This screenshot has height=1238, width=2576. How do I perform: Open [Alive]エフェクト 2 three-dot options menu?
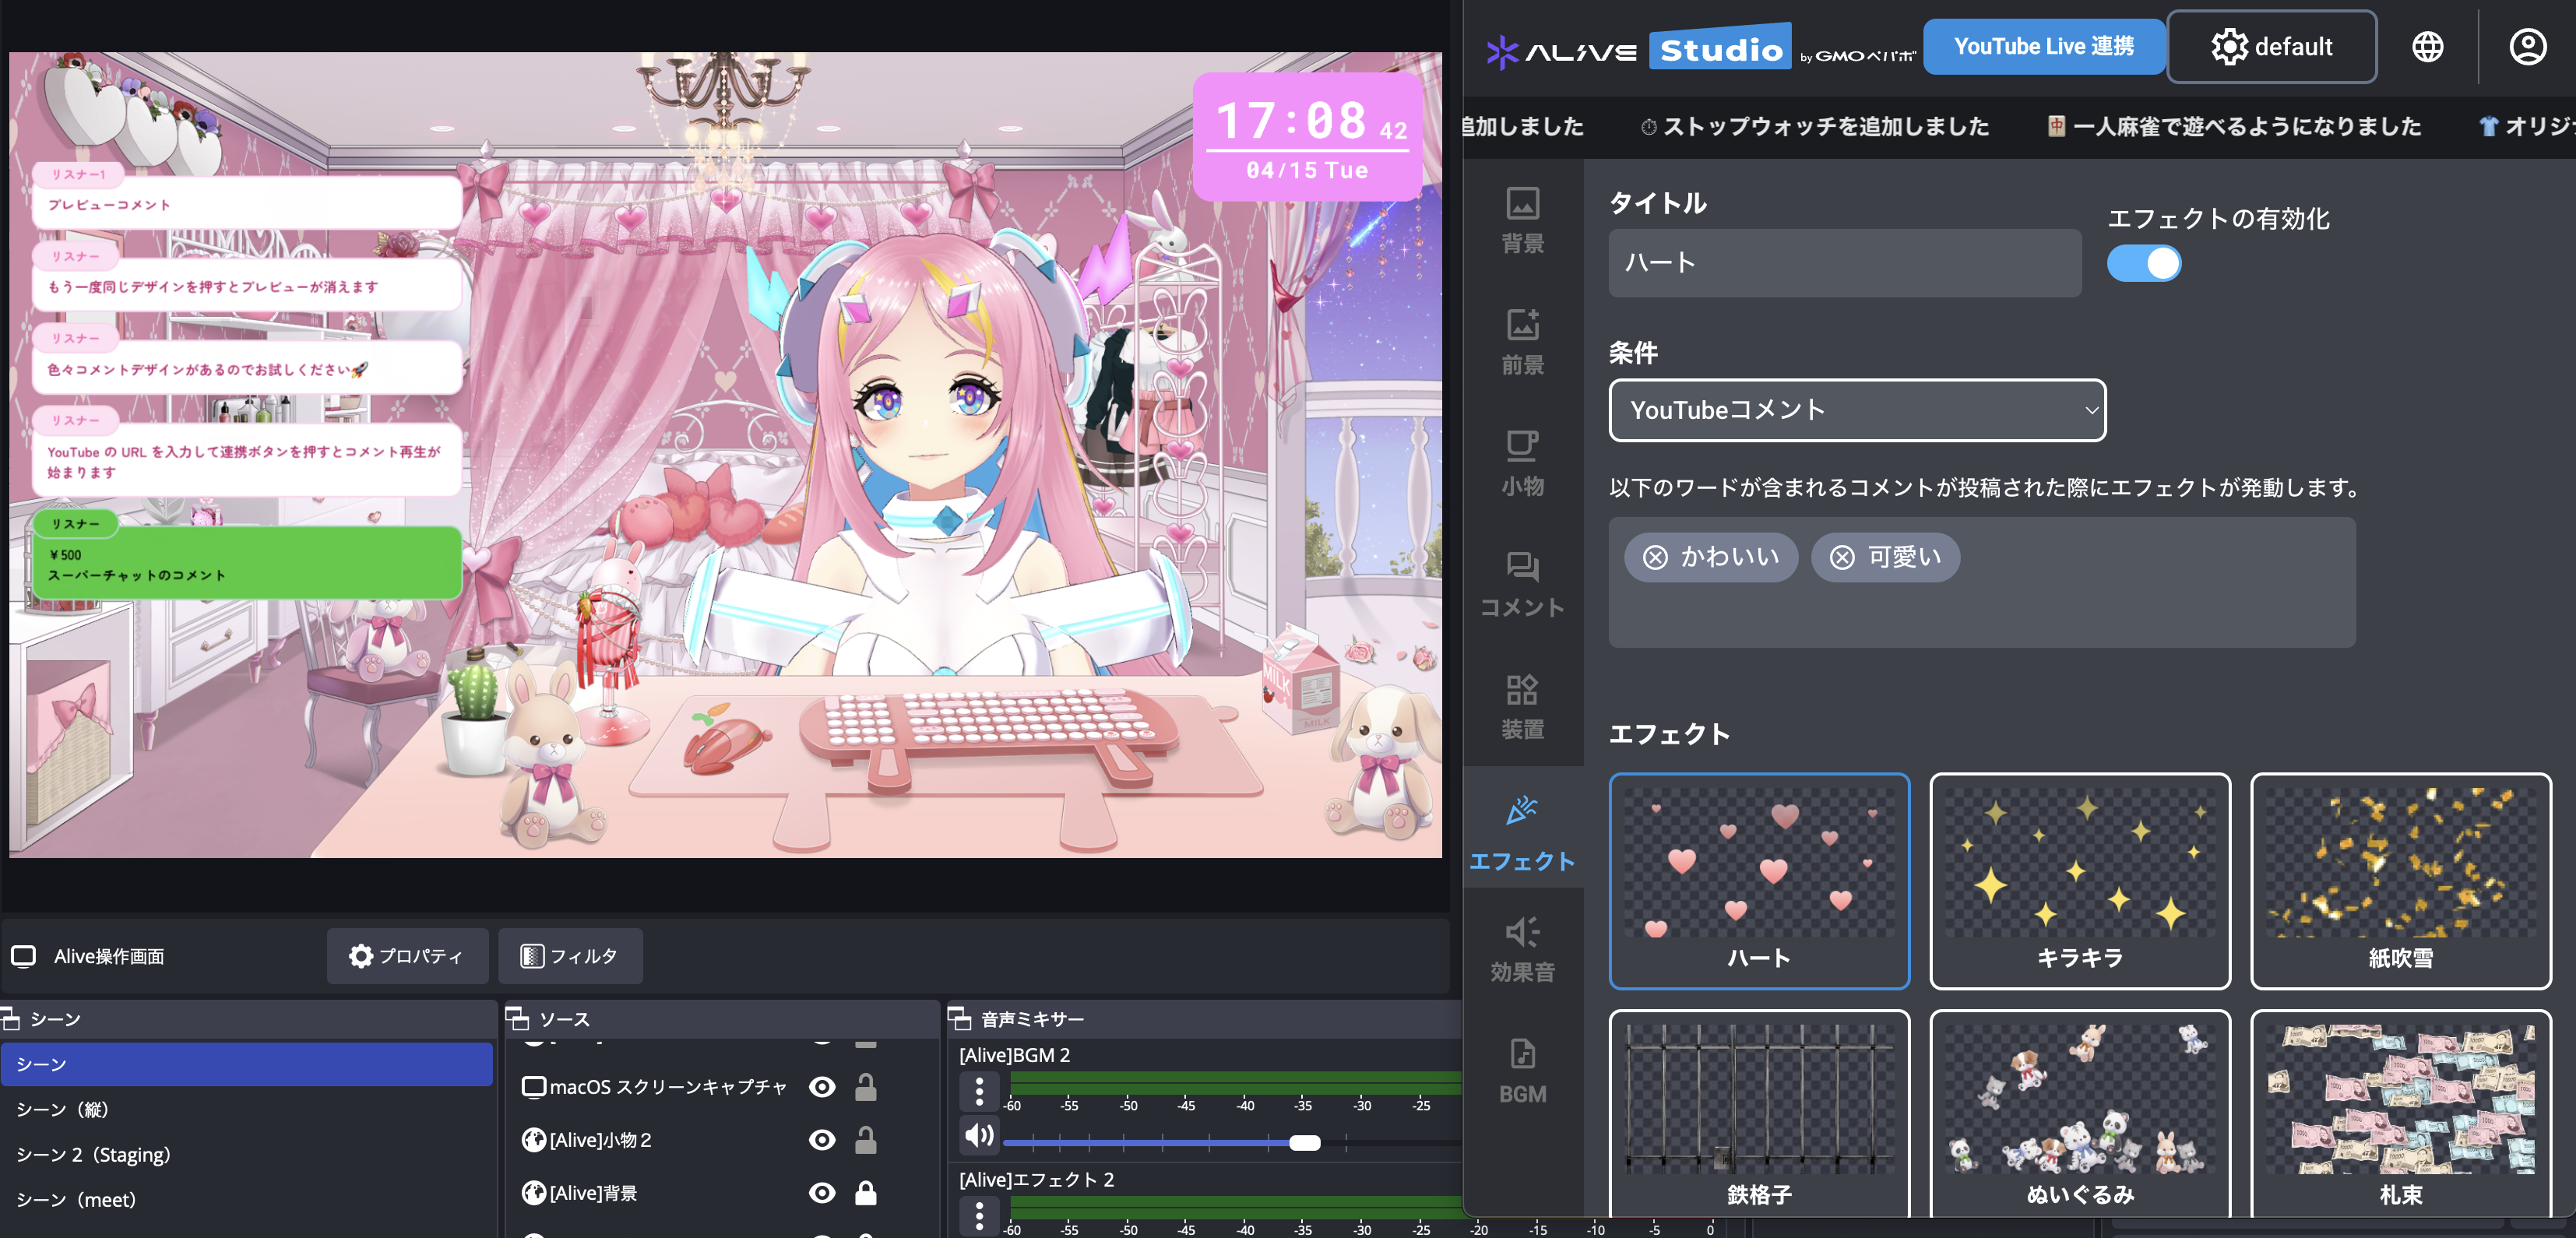(x=979, y=1215)
